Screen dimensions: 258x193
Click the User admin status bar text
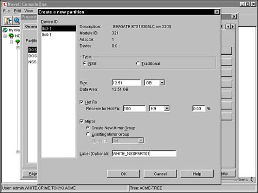[39, 188]
